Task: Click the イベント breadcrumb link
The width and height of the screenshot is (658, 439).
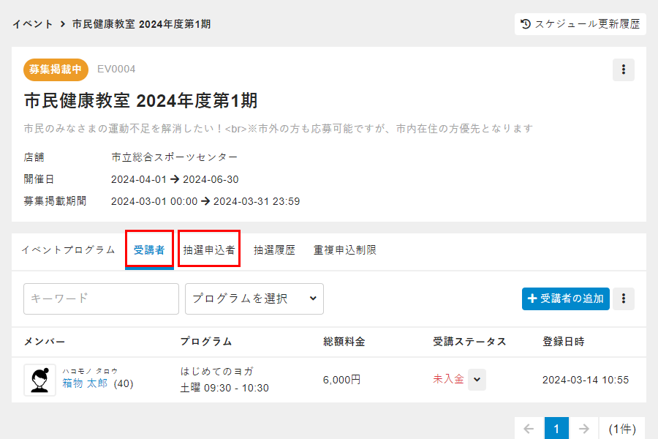Action: pyautogui.click(x=32, y=24)
